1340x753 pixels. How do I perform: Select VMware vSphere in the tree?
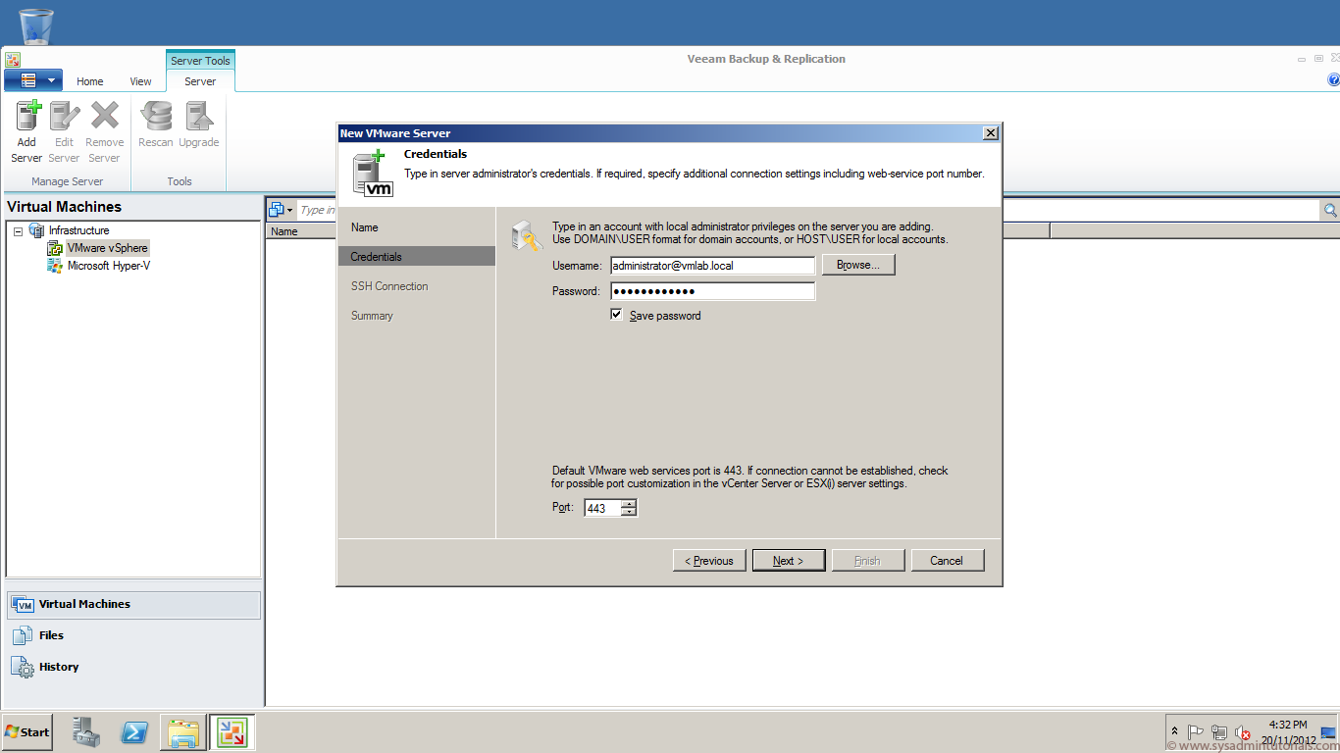coord(107,248)
